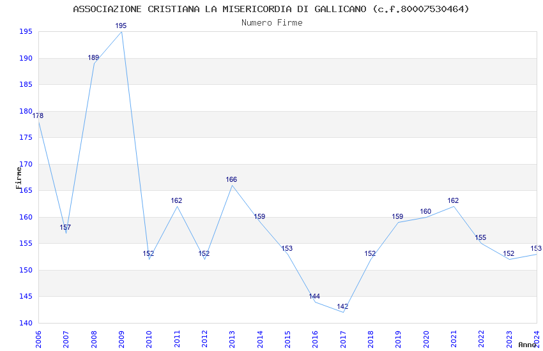The height and width of the screenshot is (351, 543).
Task: Click the x-axis year 2018
Action: point(371,340)
